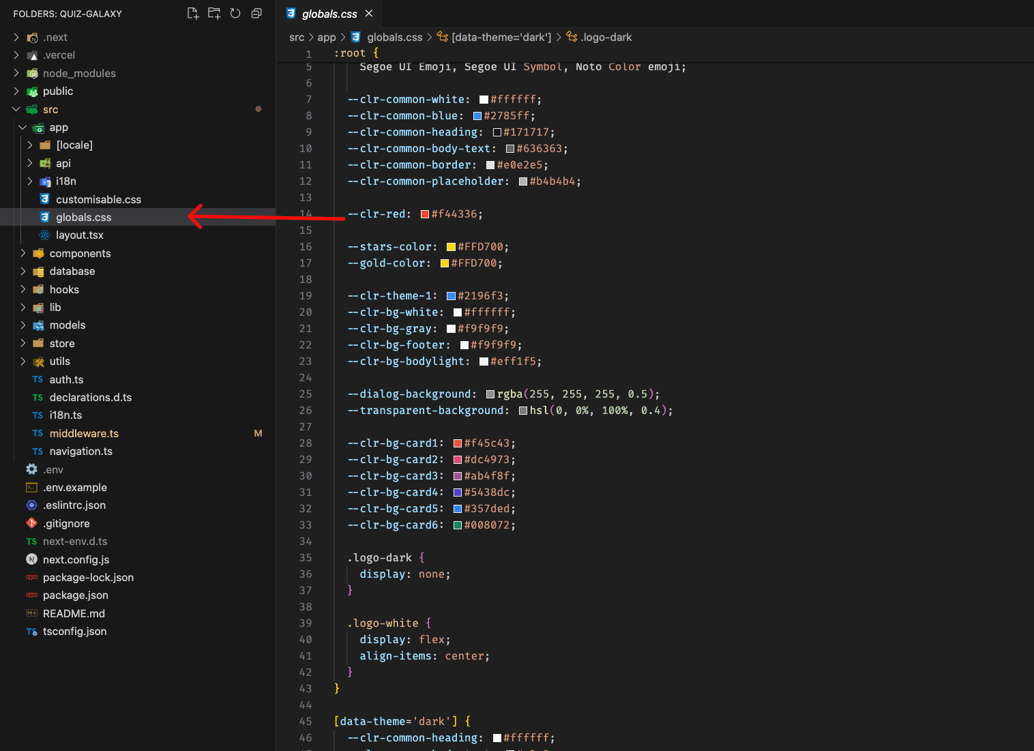Viewport: 1034px width, 751px height.
Task: Click the 'align-items: center;' line
Action: click(425, 656)
